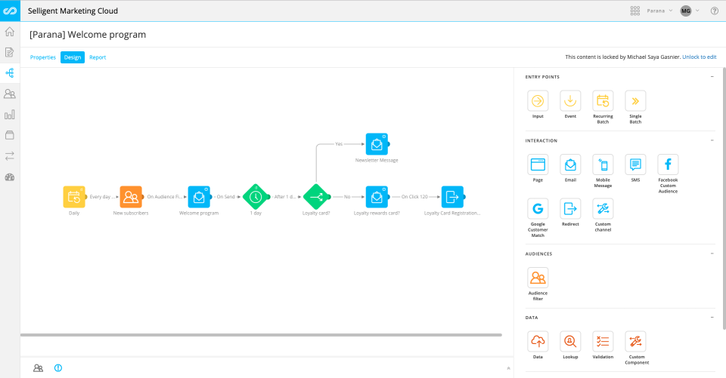726x378 pixels.
Task: Switch to the Properties tab
Action: point(43,57)
